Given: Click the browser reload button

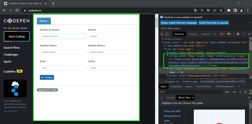Looking at the screenshot, I should point(17,10).
